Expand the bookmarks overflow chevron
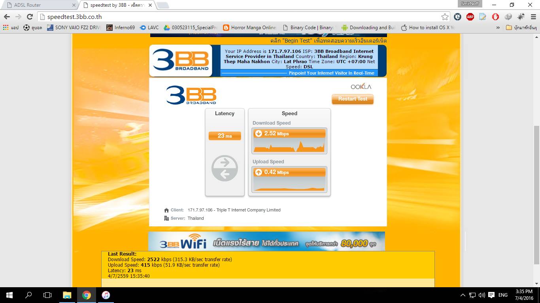The width and height of the screenshot is (540, 303). [x=498, y=28]
